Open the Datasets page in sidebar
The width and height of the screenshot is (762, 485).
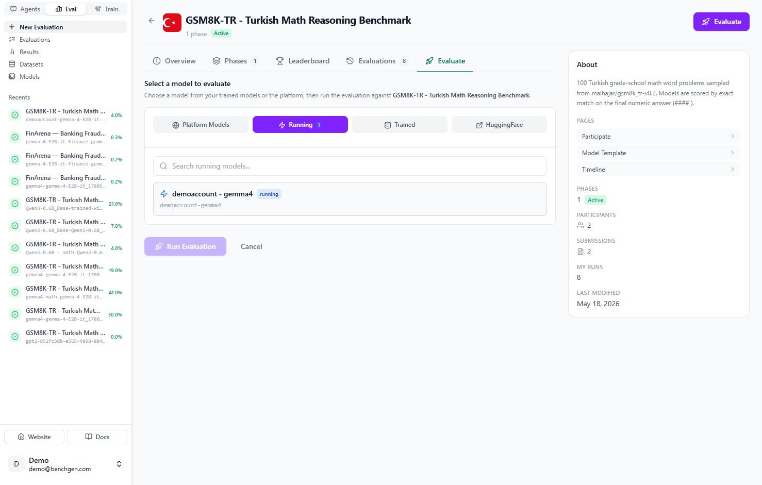pos(65,64)
